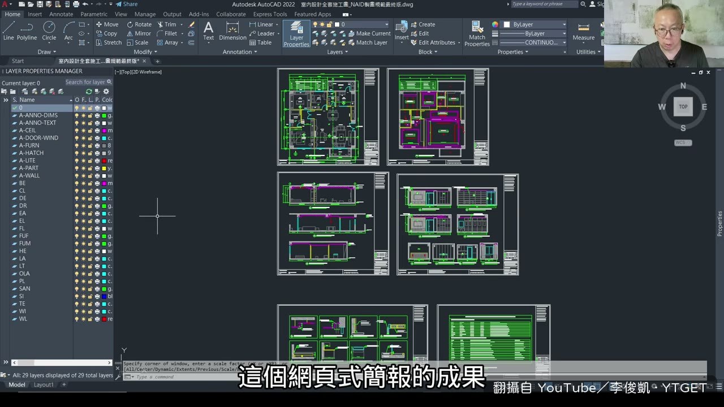The height and width of the screenshot is (407, 724).
Task: Open the Start file tab
Action: 18,61
